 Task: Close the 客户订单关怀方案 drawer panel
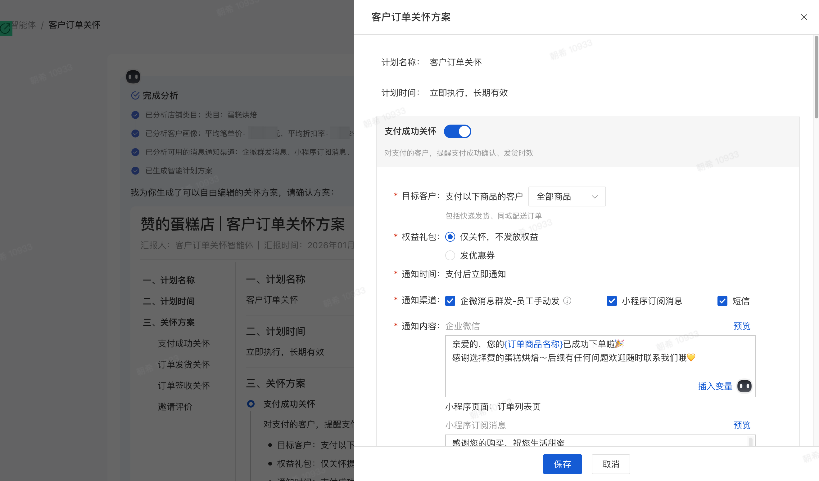click(804, 17)
